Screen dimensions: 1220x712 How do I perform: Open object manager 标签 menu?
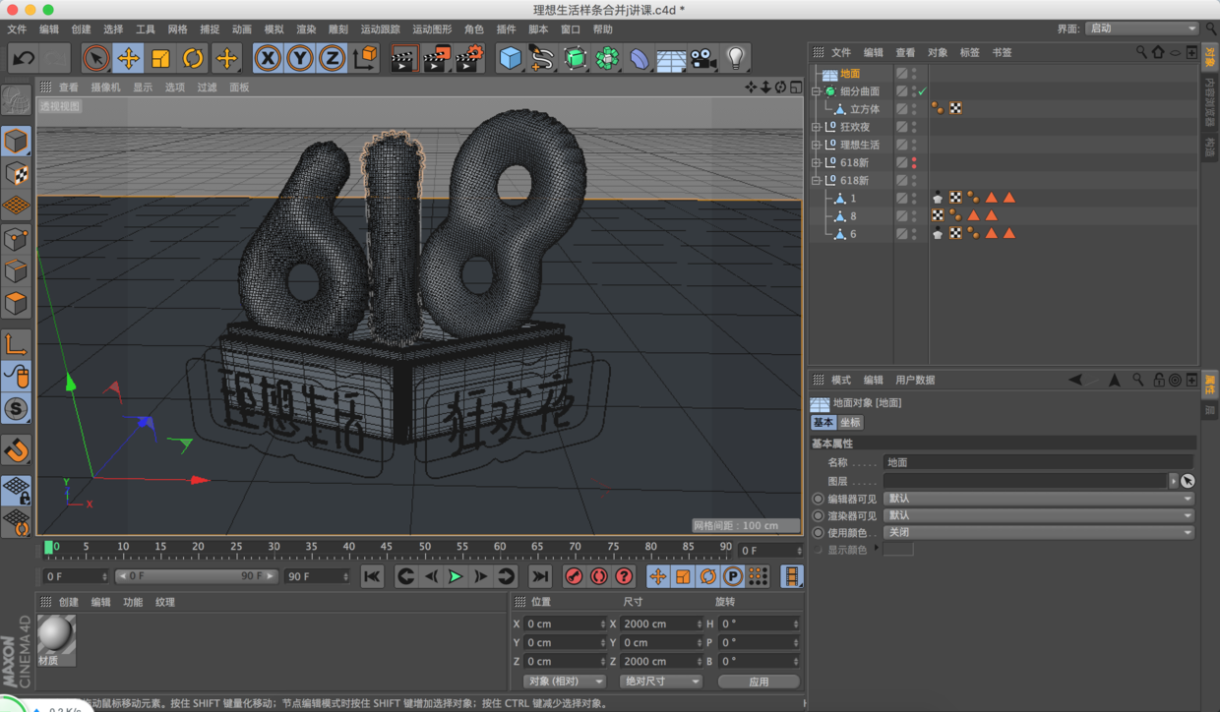click(969, 52)
